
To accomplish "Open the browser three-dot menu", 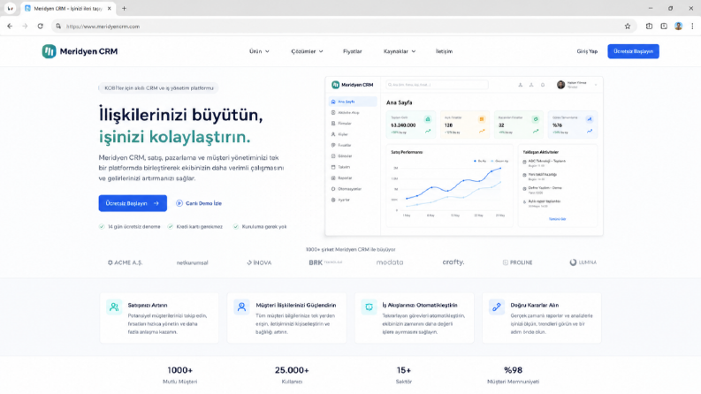I will point(692,27).
